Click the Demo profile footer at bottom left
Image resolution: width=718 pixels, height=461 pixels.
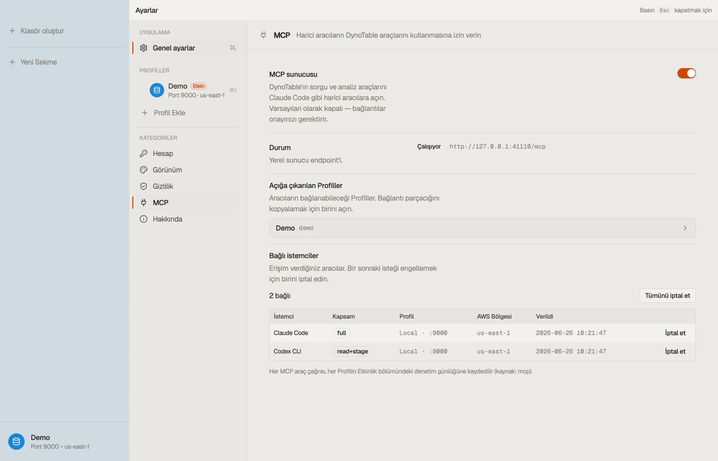64,442
